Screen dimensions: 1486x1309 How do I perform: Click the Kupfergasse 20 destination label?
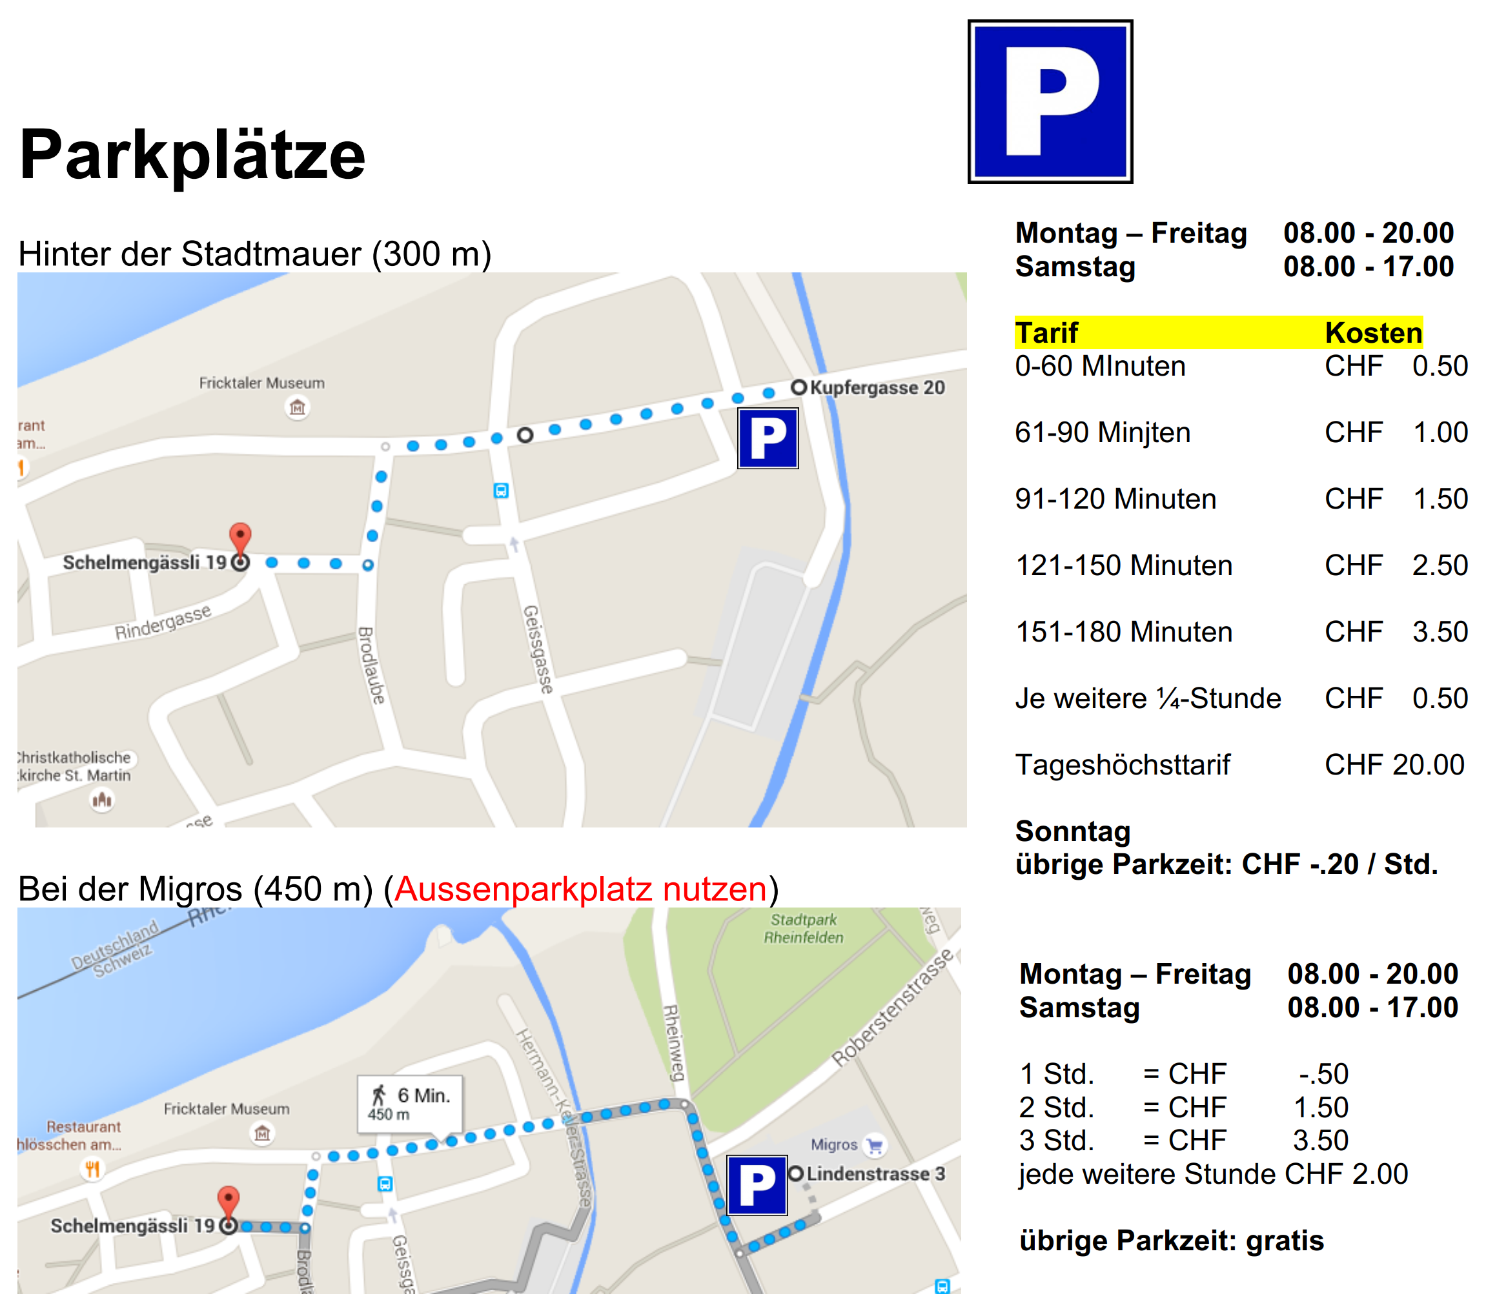click(x=876, y=387)
